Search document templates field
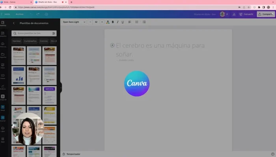276x157 pixels. pos(34,33)
